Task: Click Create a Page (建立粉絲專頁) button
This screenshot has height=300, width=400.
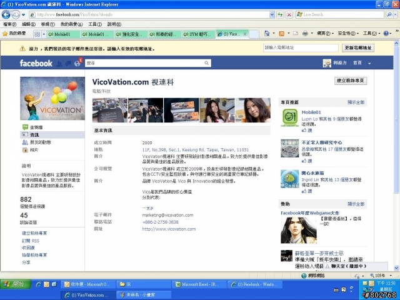Action: 351,81
